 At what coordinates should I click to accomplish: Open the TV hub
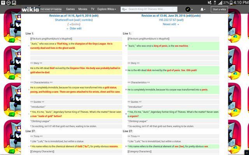[93, 9]
